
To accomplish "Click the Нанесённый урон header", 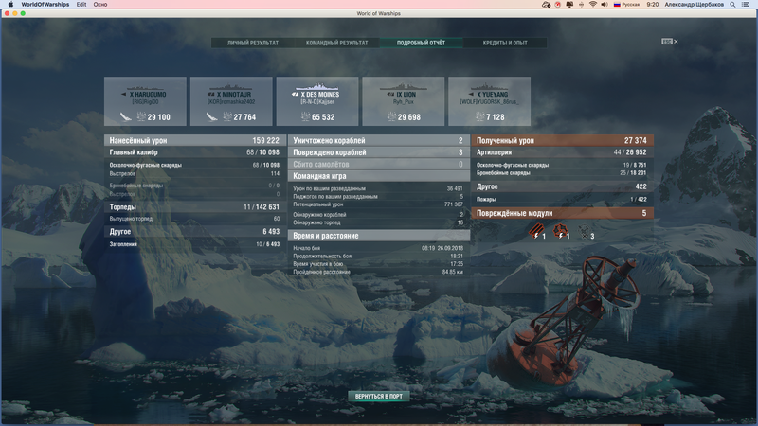I will point(195,140).
